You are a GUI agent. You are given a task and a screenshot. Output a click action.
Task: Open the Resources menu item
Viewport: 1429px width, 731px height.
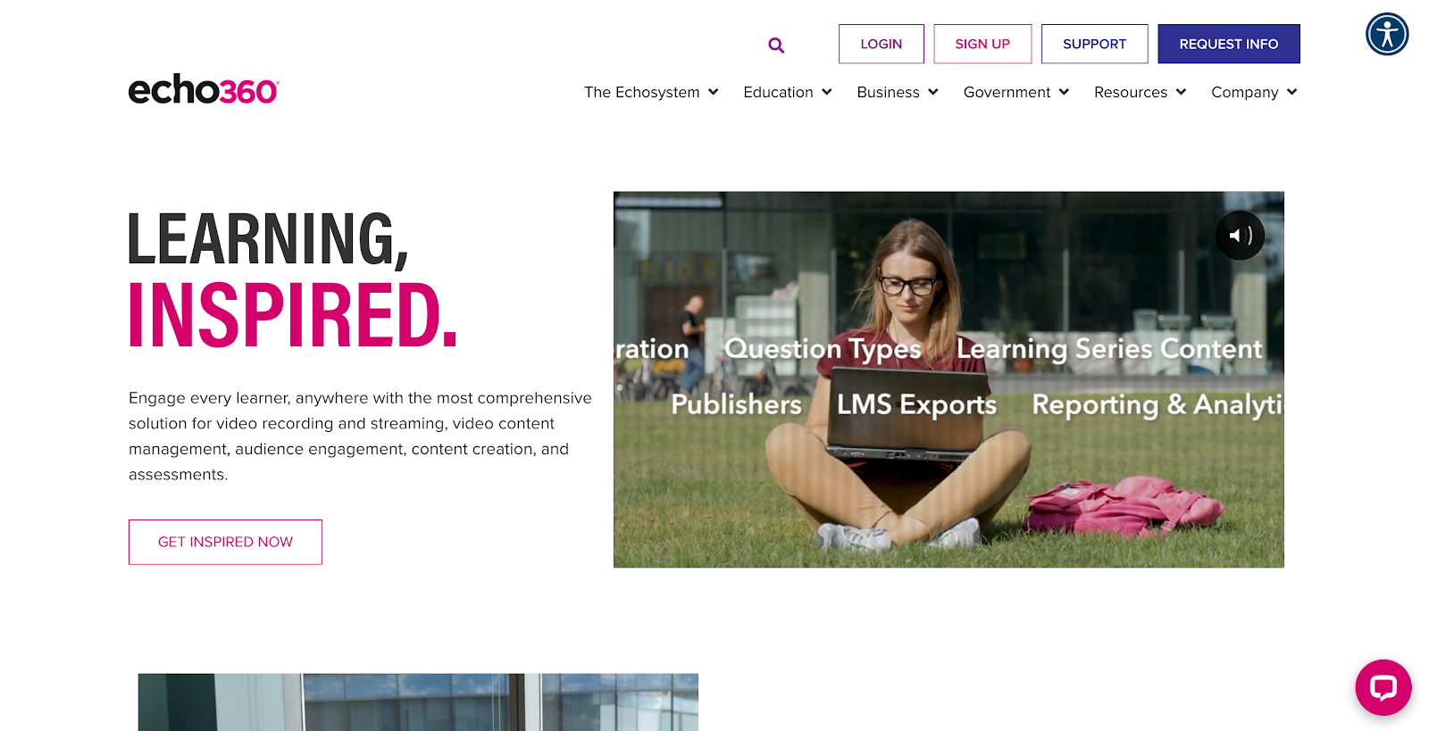pos(1131,92)
